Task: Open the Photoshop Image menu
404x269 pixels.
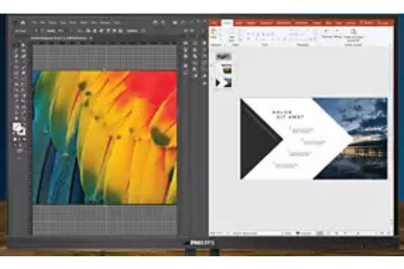Action: [53, 23]
